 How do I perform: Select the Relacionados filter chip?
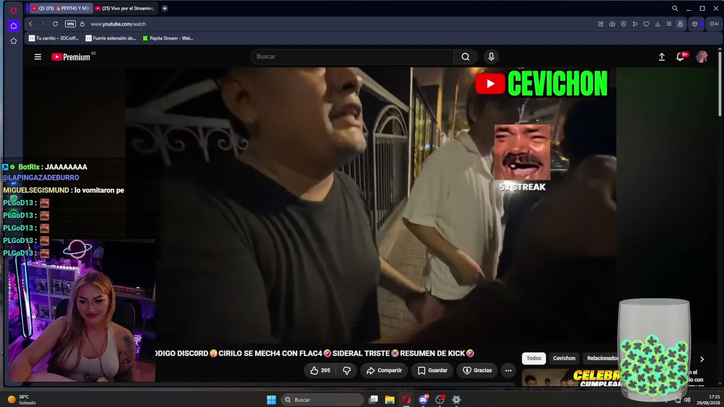pos(601,358)
